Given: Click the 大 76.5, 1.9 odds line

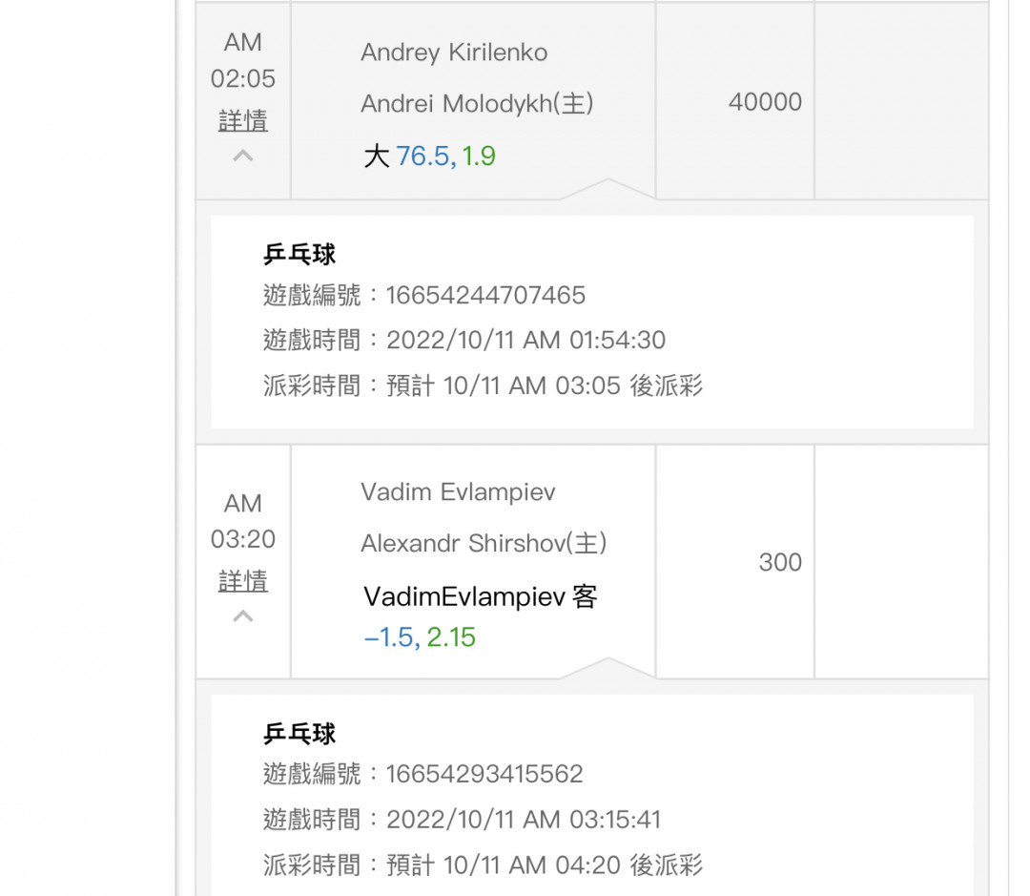Looking at the screenshot, I should (429, 156).
